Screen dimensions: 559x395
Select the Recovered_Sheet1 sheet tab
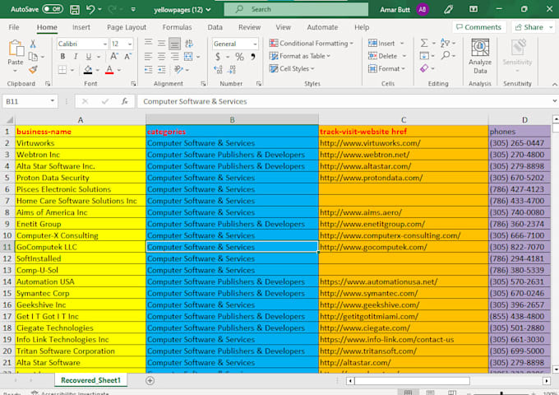click(x=90, y=380)
